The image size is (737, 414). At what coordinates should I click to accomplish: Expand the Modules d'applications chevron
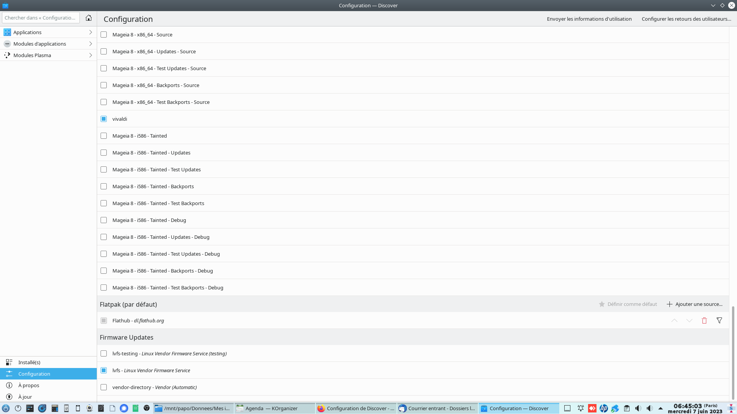pyautogui.click(x=91, y=44)
